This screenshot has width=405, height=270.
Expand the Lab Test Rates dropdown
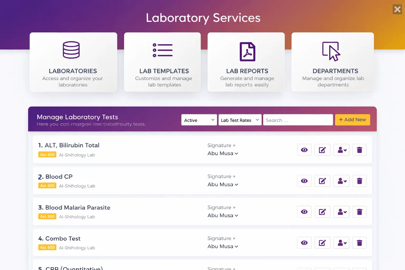[x=239, y=120]
